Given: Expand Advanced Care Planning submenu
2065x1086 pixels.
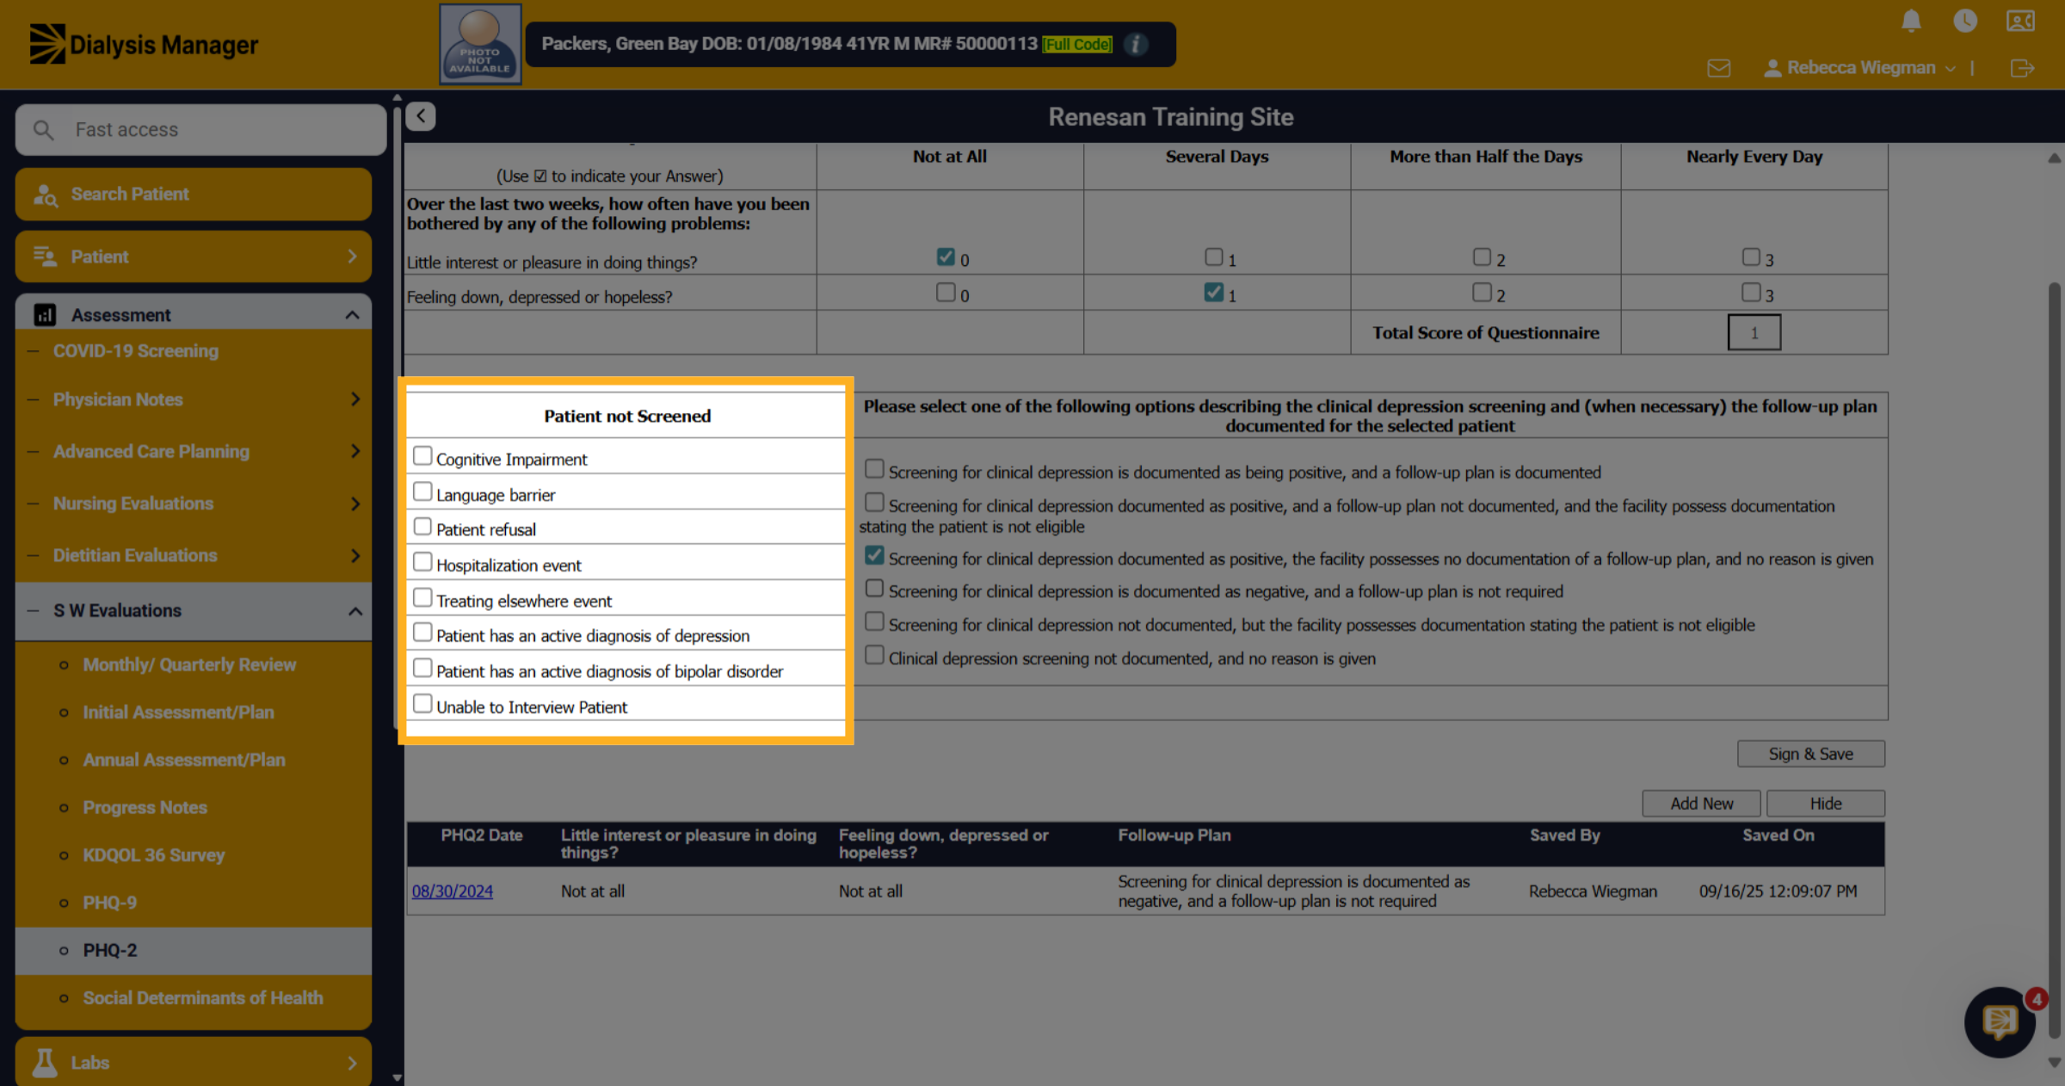Looking at the screenshot, I should click(x=354, y=451).
